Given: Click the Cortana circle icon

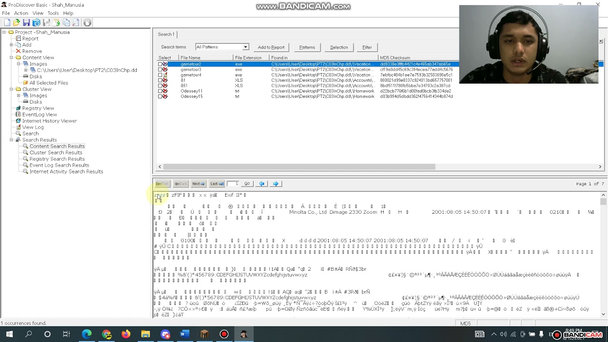Looking at the screenshot, I should click(47, 334).
